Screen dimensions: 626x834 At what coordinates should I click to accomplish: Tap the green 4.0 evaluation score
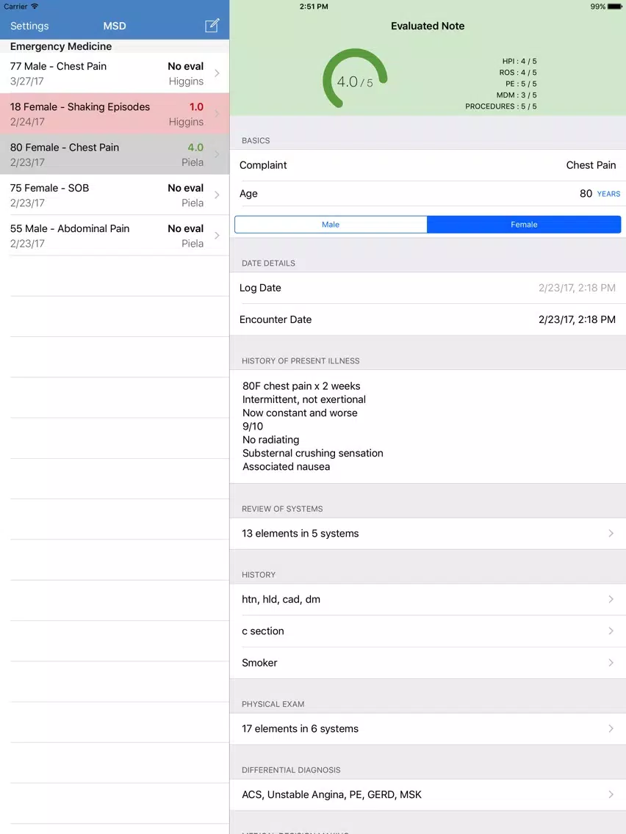coord(195,148)
